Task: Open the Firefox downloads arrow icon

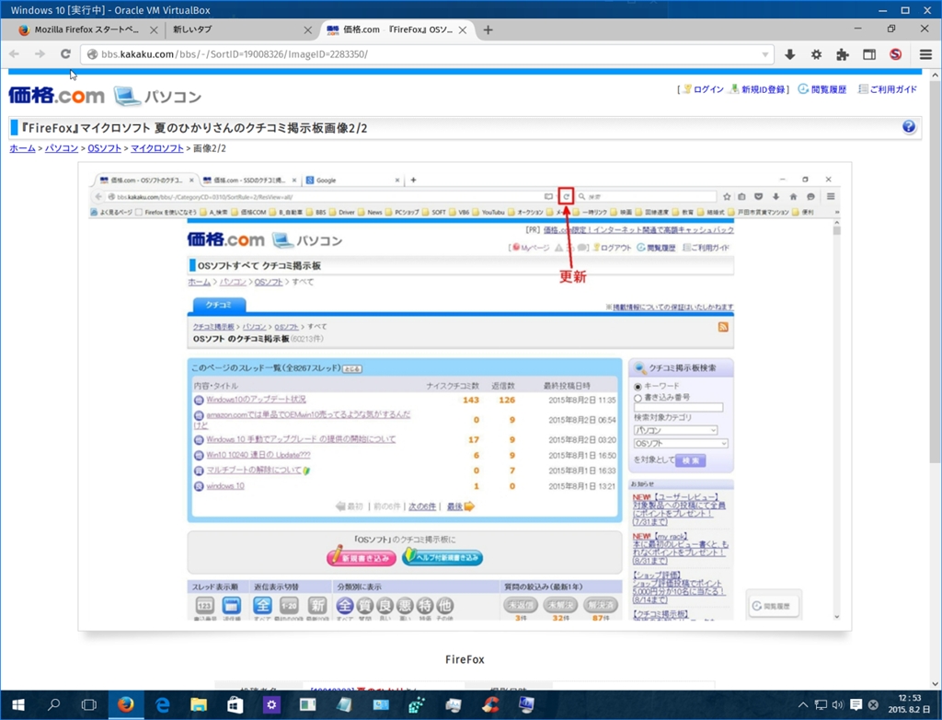Action: 790,54
